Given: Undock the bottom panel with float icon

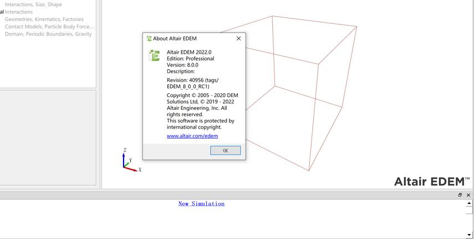Looking at the screenshot, I should tap(460, 195).
